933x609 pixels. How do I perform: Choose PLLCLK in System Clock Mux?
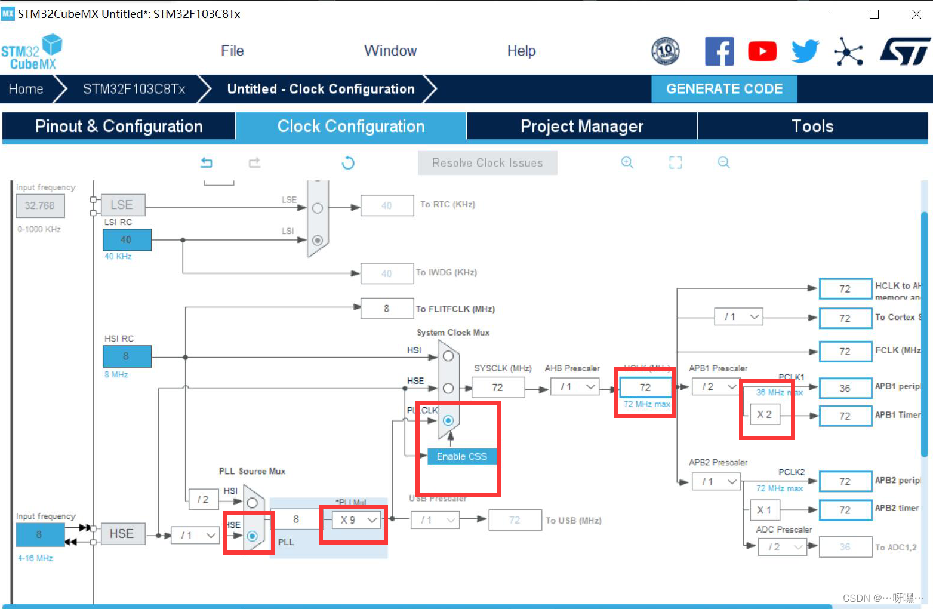[448, 420]
